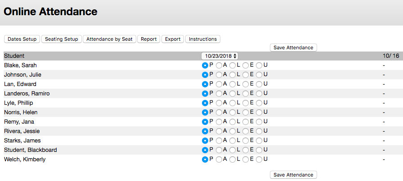Image resolution: width=403 pixels, height=181 pixels.
Task: Mark Sarah Blake as Absent (A)
Action: 219,65
